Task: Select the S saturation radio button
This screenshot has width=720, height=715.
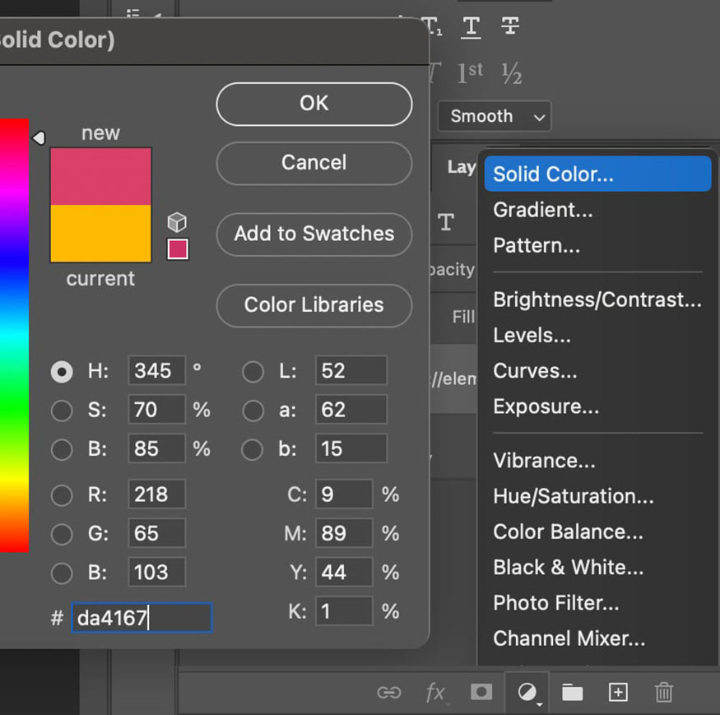Action: [62, 410]
